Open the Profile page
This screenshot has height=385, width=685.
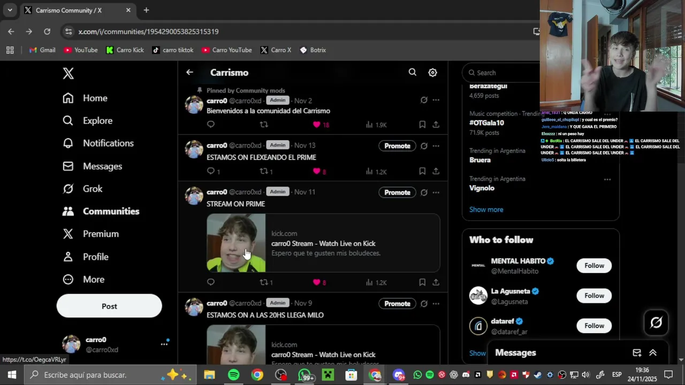click(x=85, y=257)
